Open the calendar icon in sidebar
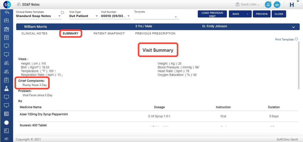 (x=6, y=37)
